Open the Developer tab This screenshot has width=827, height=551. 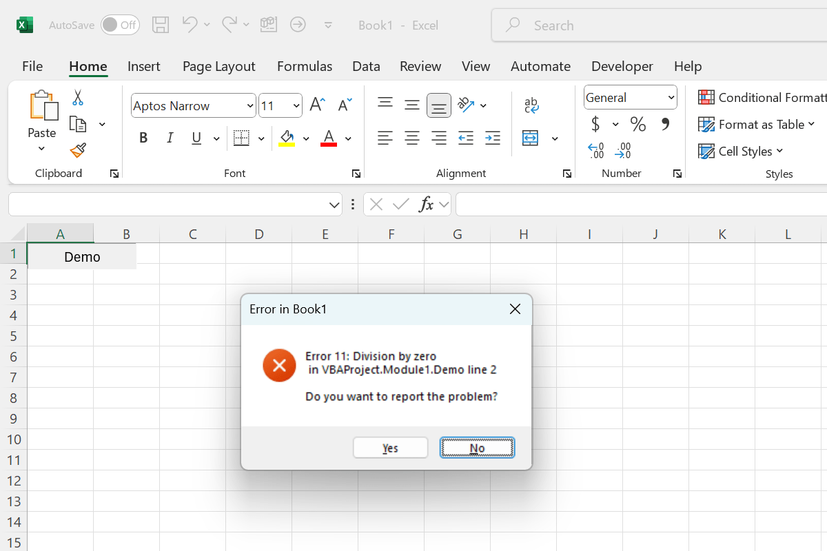(x=622, y=66)
